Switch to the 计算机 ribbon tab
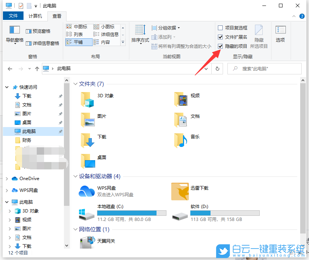Viewport: 309px width, 260px height. click(36, 16)
